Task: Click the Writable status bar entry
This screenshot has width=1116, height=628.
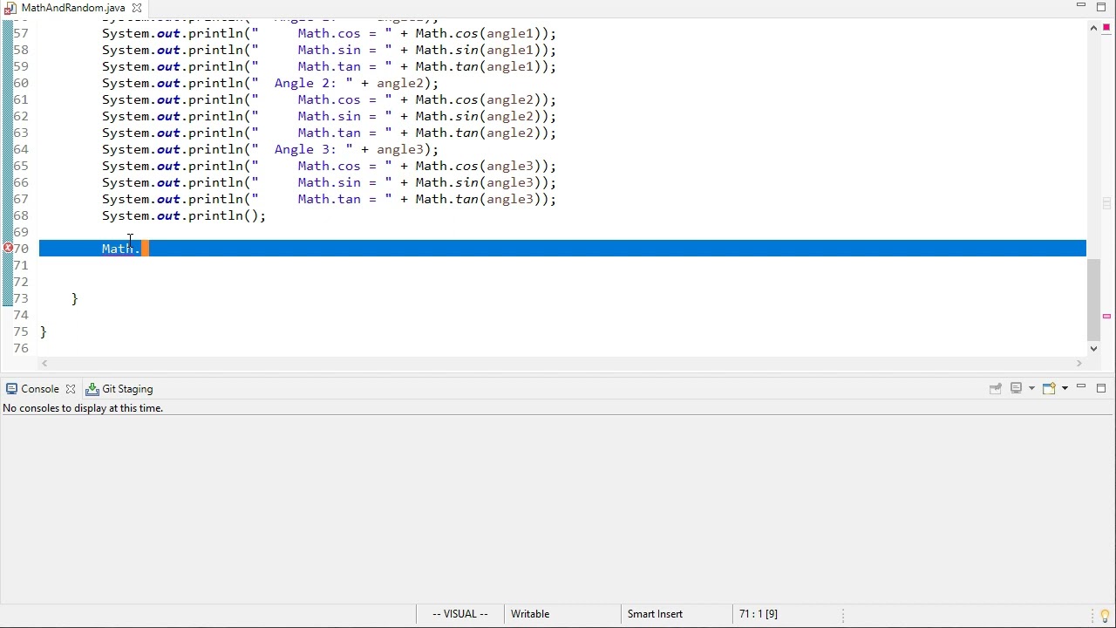Action: pos(530,614)
